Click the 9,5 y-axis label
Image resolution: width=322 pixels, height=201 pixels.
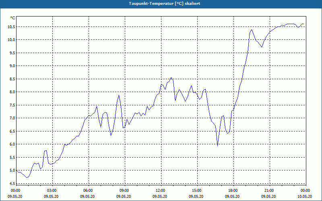pyautogui.click(x=12, y=53)
